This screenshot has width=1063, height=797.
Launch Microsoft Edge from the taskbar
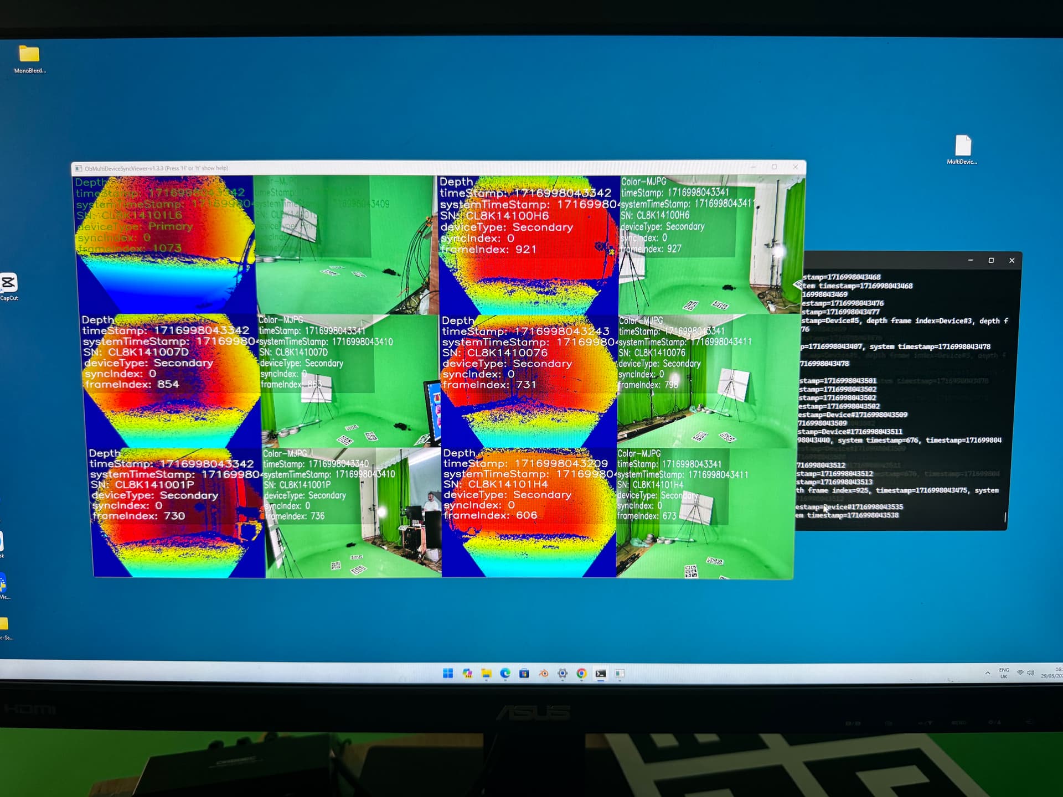click(x=505, y=673)
